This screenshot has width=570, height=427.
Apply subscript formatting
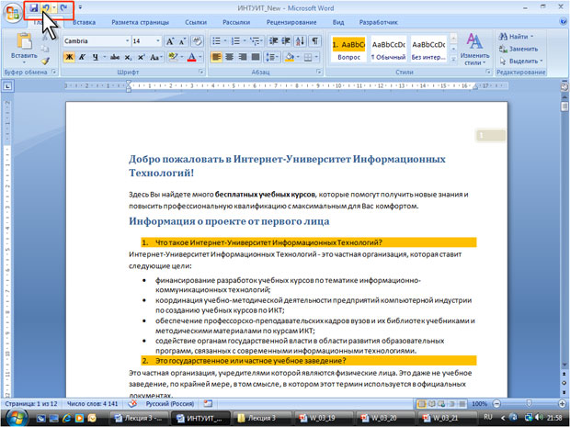[x=128, y=57]
